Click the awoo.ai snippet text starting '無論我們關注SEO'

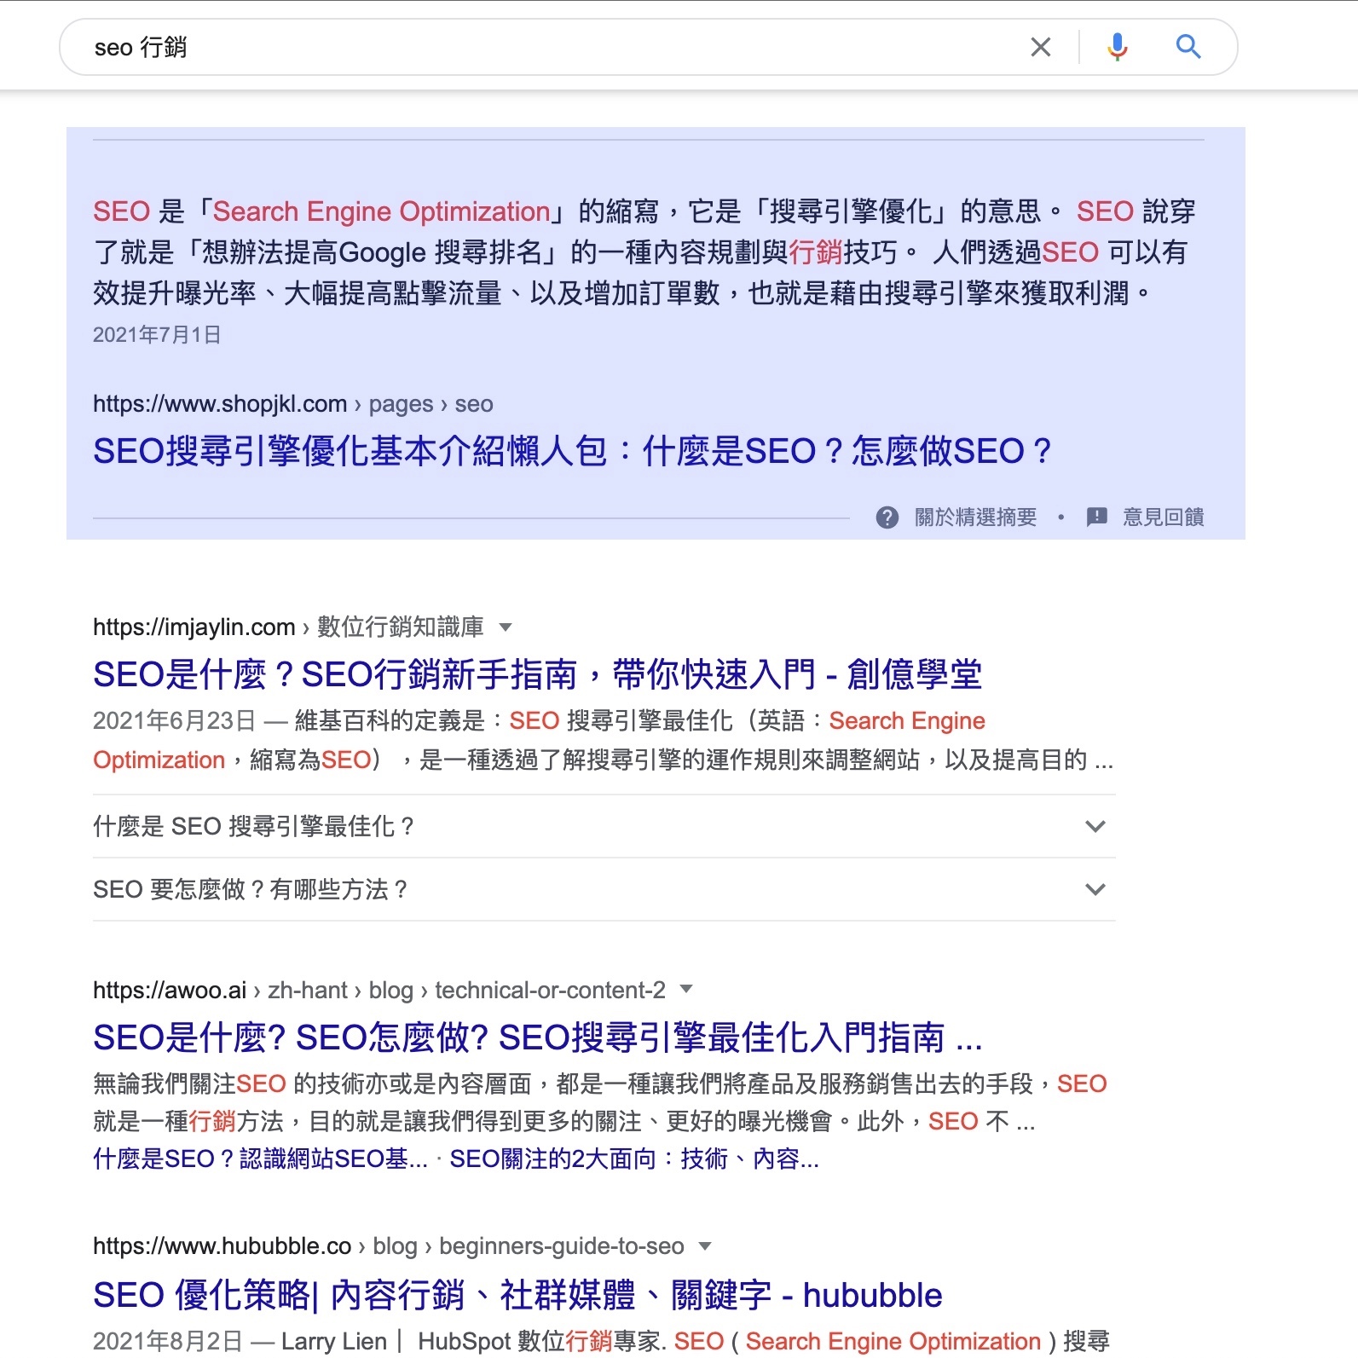pos(600,1102)
